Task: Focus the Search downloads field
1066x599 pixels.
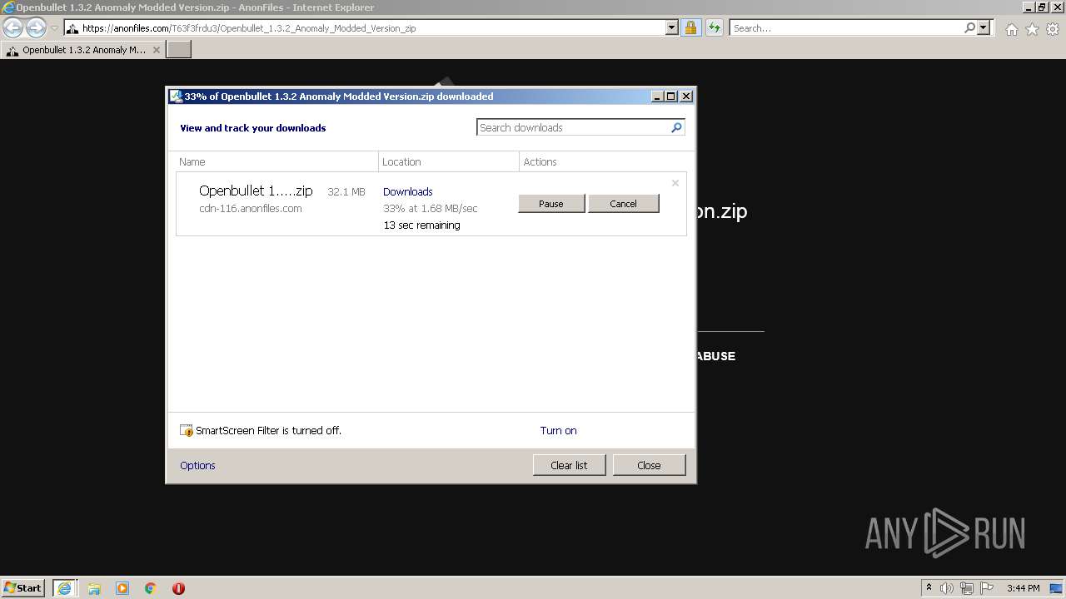Action: click(x=574, y=127)
